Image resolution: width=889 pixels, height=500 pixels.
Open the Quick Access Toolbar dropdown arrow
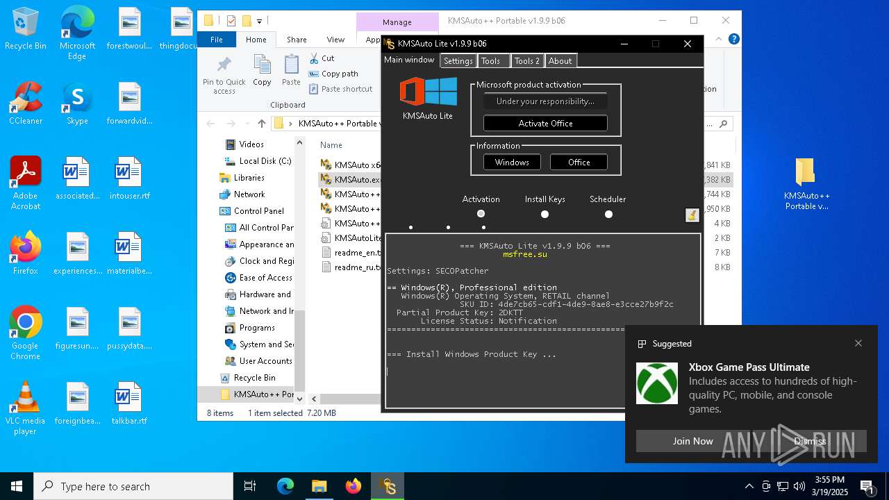click(259, 21)
